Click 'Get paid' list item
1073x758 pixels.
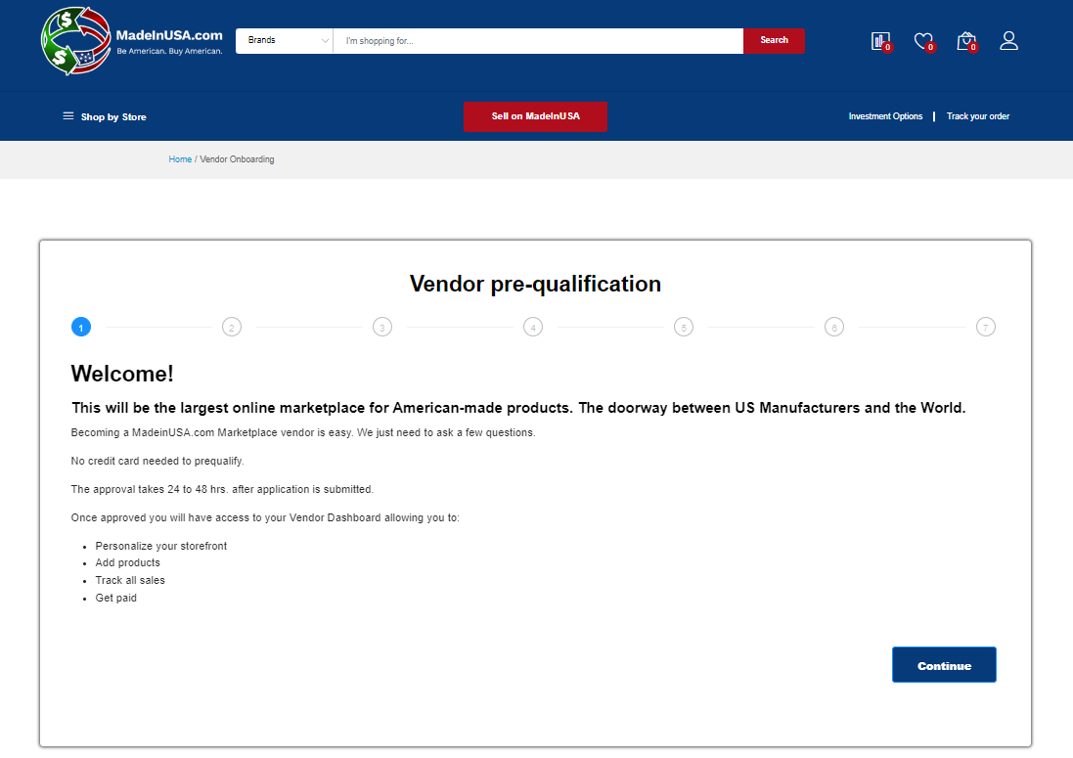[x=115, y=598]
